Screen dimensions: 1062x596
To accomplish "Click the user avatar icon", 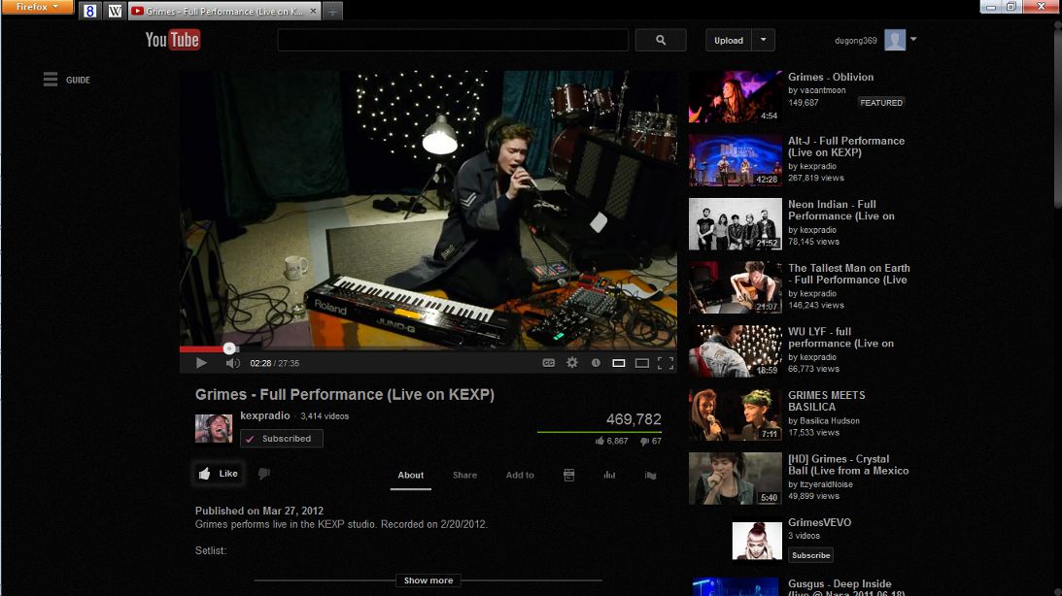I will (895, 40).
